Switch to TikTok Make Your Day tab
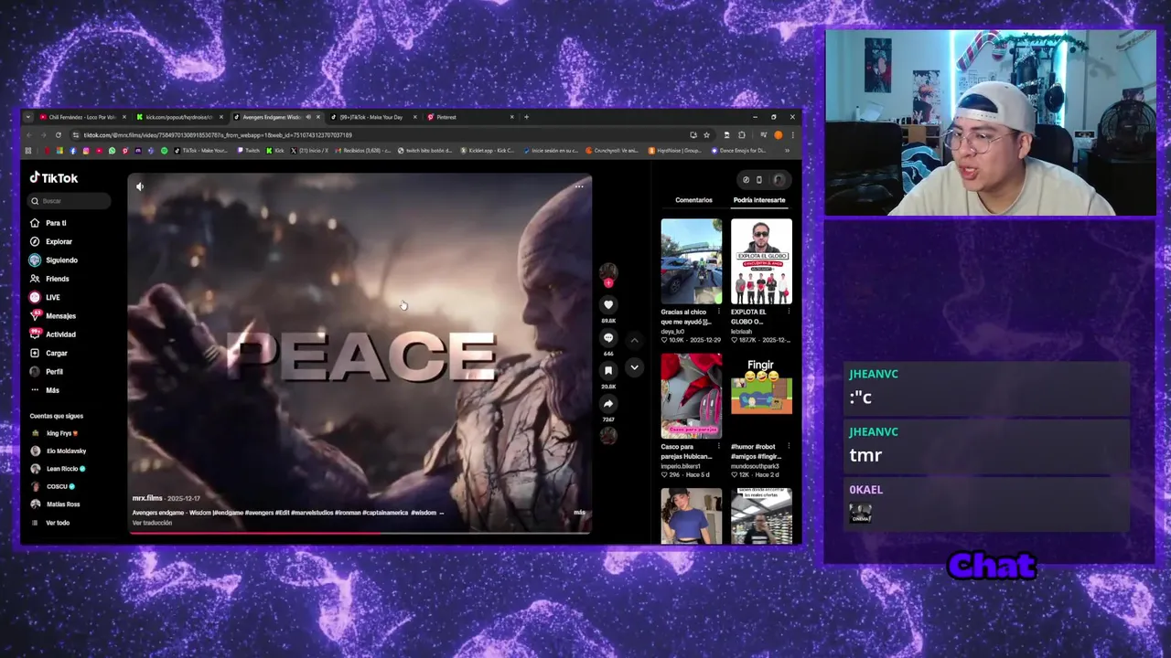The width and height of the screenshot is (1171, 658). coord(375,117)
